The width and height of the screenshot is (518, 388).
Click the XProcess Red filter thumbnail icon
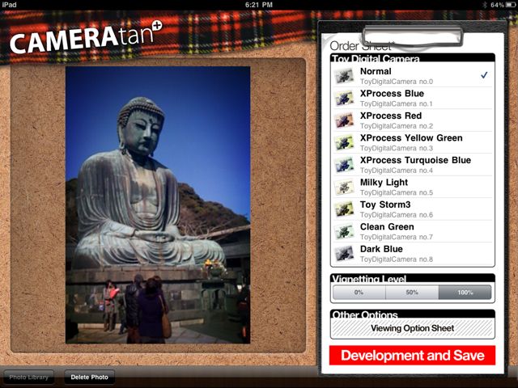pyautogui.click(x=344, y=120)
